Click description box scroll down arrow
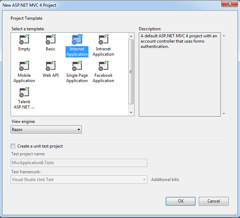240x218 pixels. (x=224, y=113)
